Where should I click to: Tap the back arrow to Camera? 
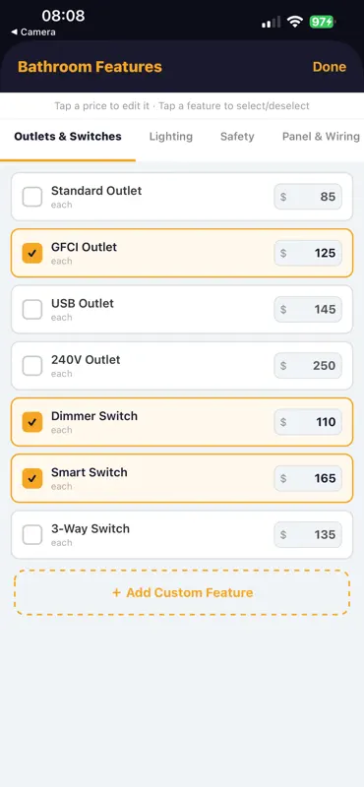click(33, 32)
